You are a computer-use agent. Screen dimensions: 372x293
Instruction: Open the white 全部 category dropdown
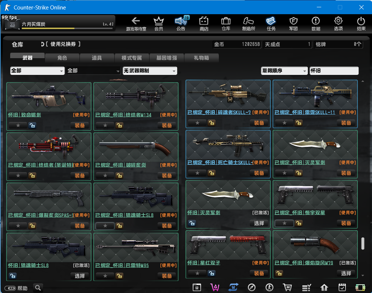click(37, 71)
